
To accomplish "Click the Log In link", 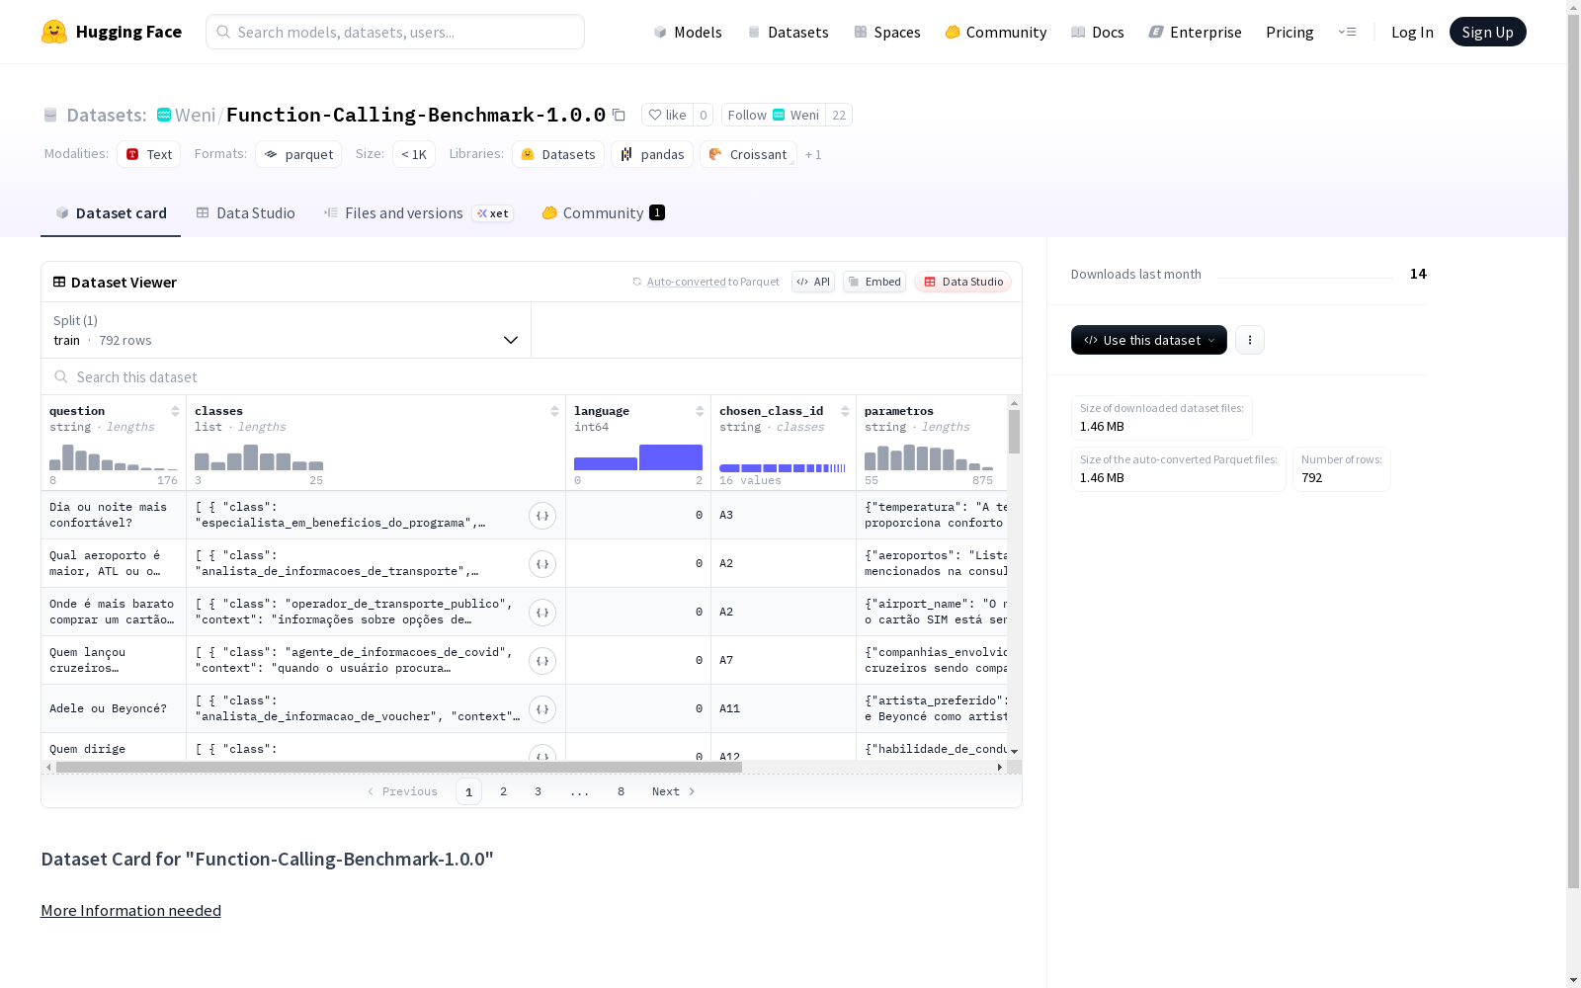I will (1412, 32).
